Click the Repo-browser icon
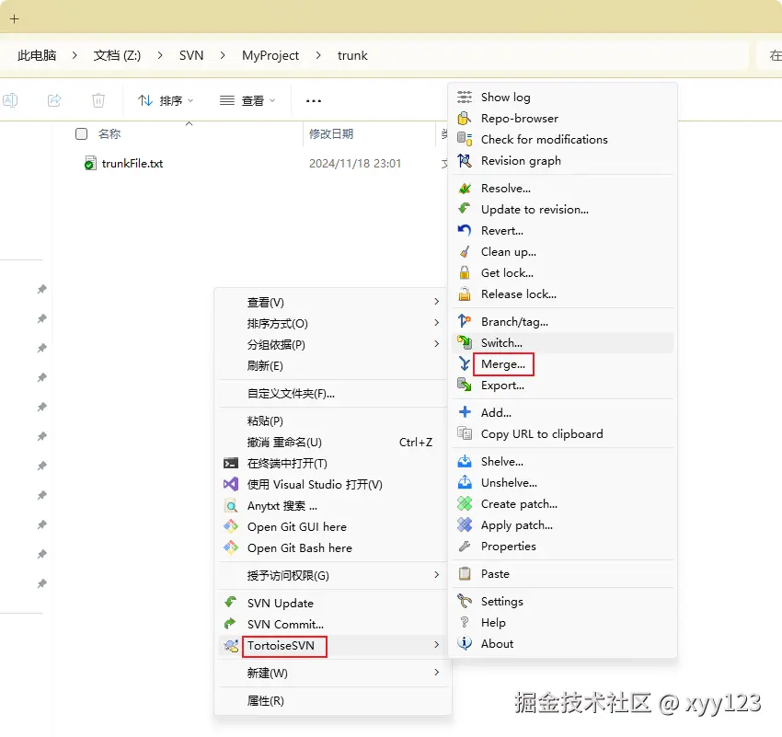This screenshot has width=782, height=737. tap(465, 118)
